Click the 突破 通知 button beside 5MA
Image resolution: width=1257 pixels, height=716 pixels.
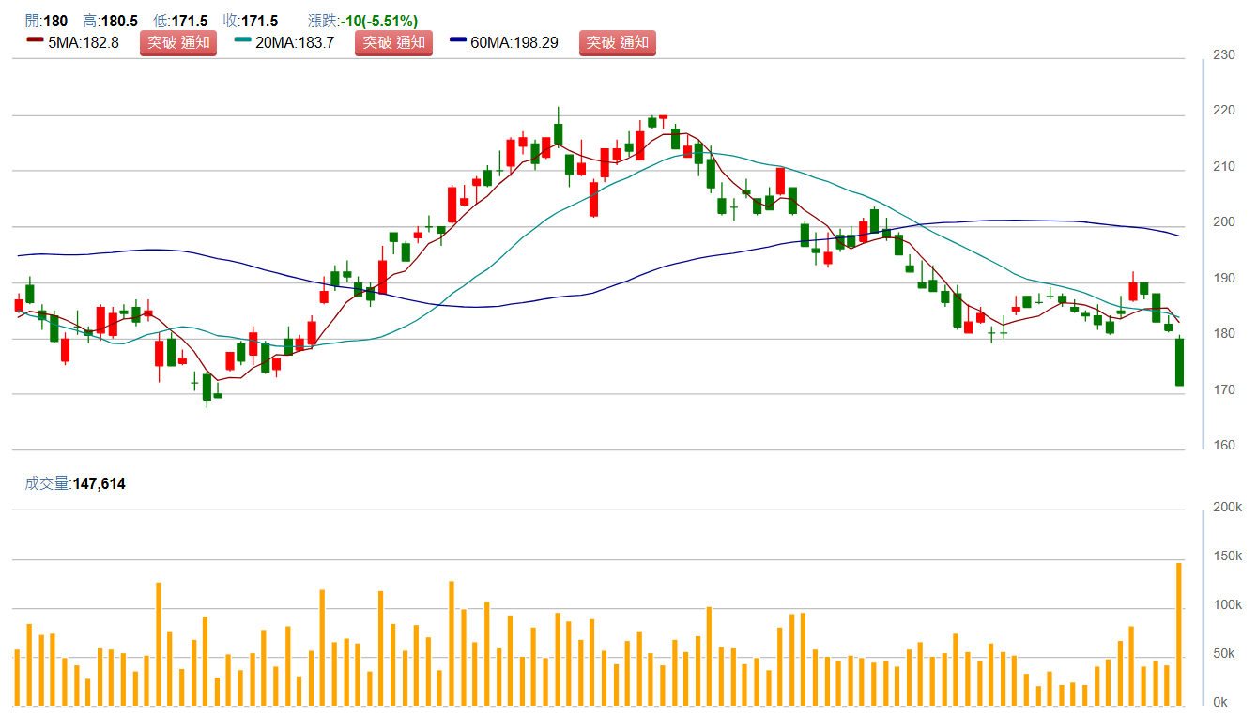coord(178,42)
